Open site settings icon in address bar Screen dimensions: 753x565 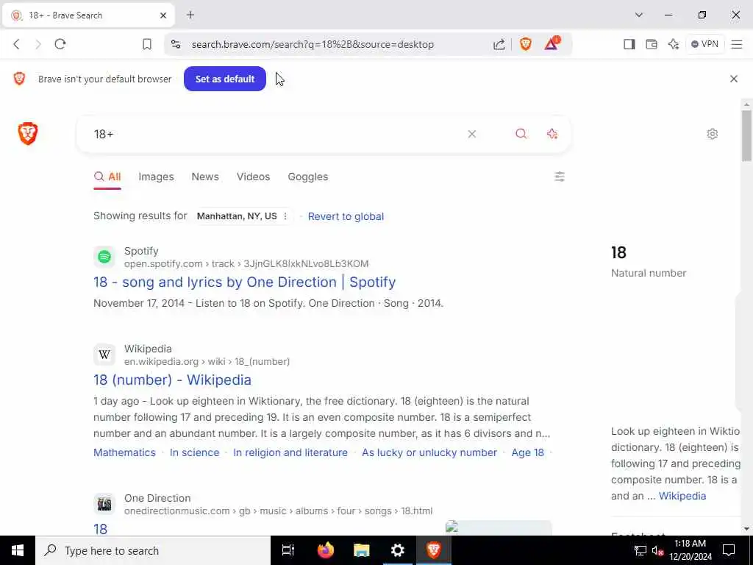click(176, 44)
